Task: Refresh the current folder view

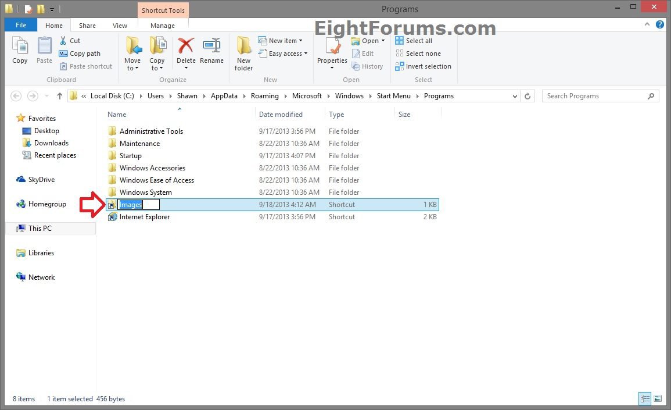Action: point(528,96)
